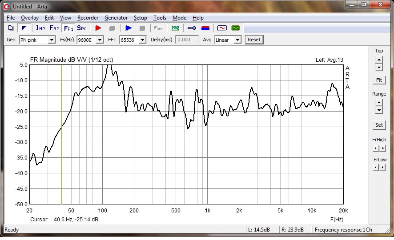The image size is (394, 240).
Task: Increase Range with the up arrow
Action: coord(379,102)
